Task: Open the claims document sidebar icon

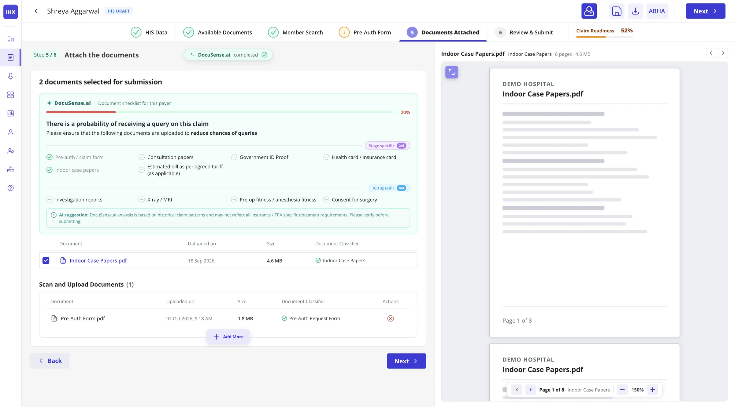Action: (11, 57)
